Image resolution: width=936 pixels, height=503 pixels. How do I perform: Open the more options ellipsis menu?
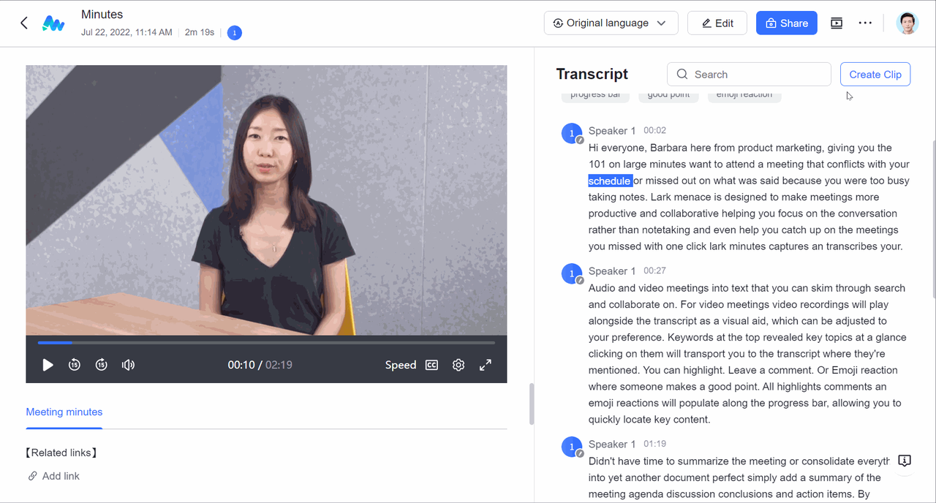(865, 23)
